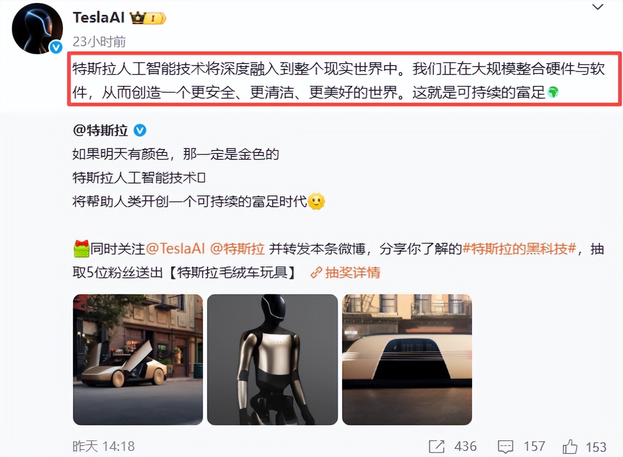
Task: Open the Optimus robot image thumbnail
Action: point(272,359)
